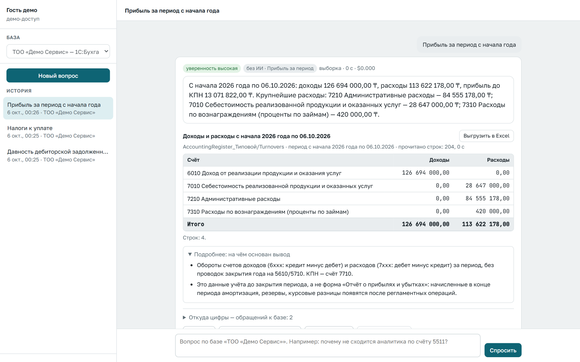This screenshot has width=580, height=362.
Task: Click the уверенность высокая badge
Action: 212,68
